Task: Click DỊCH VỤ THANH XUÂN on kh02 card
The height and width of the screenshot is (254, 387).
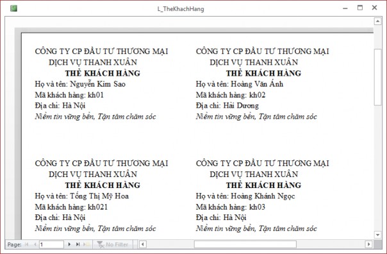Action: tap(254, 62)
